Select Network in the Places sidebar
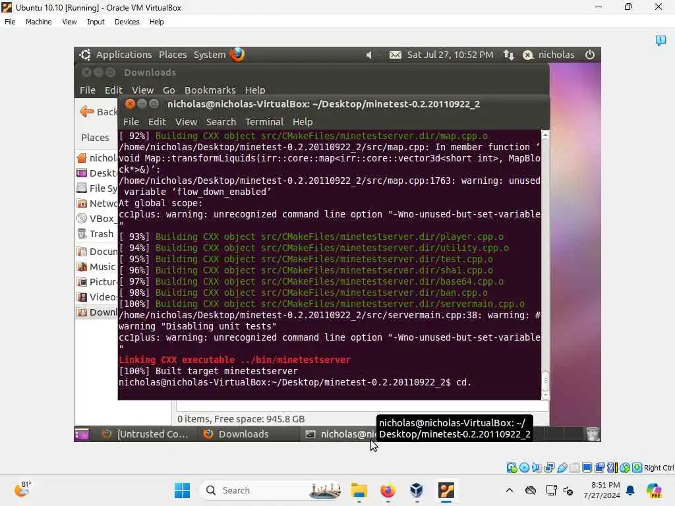The height and width of the screenshot is (506, 675). point(97,203)
